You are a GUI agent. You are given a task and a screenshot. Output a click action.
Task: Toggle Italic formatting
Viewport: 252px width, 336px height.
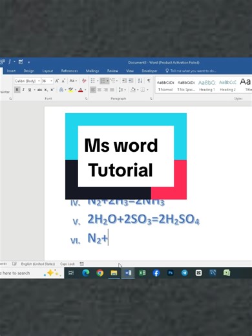click(x=23, y=90)
